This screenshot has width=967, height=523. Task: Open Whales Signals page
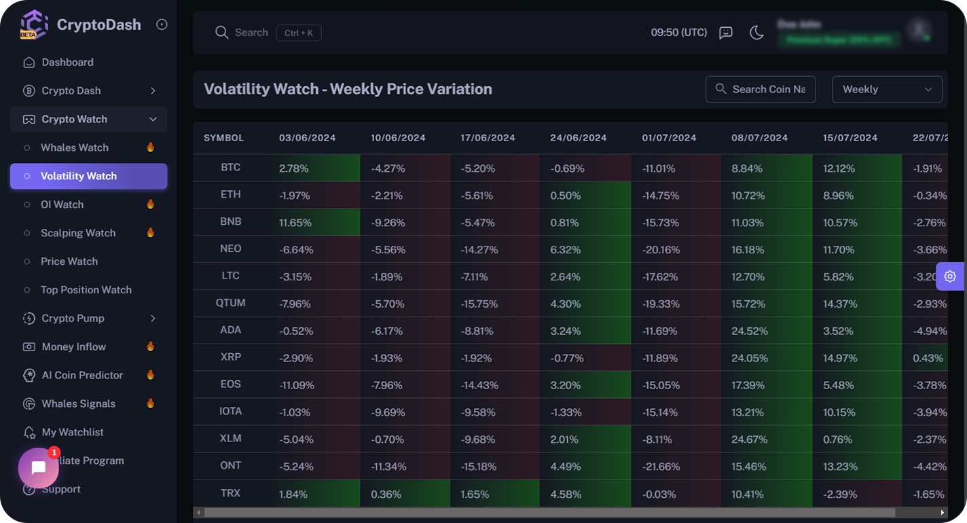(88, 404)
